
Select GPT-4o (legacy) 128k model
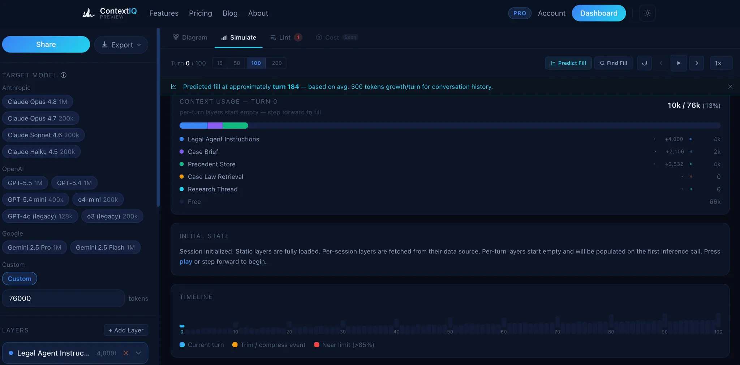tap(40, 216)
